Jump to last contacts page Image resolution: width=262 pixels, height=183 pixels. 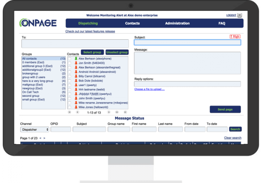pyautogui.click(x=125, y=112)
